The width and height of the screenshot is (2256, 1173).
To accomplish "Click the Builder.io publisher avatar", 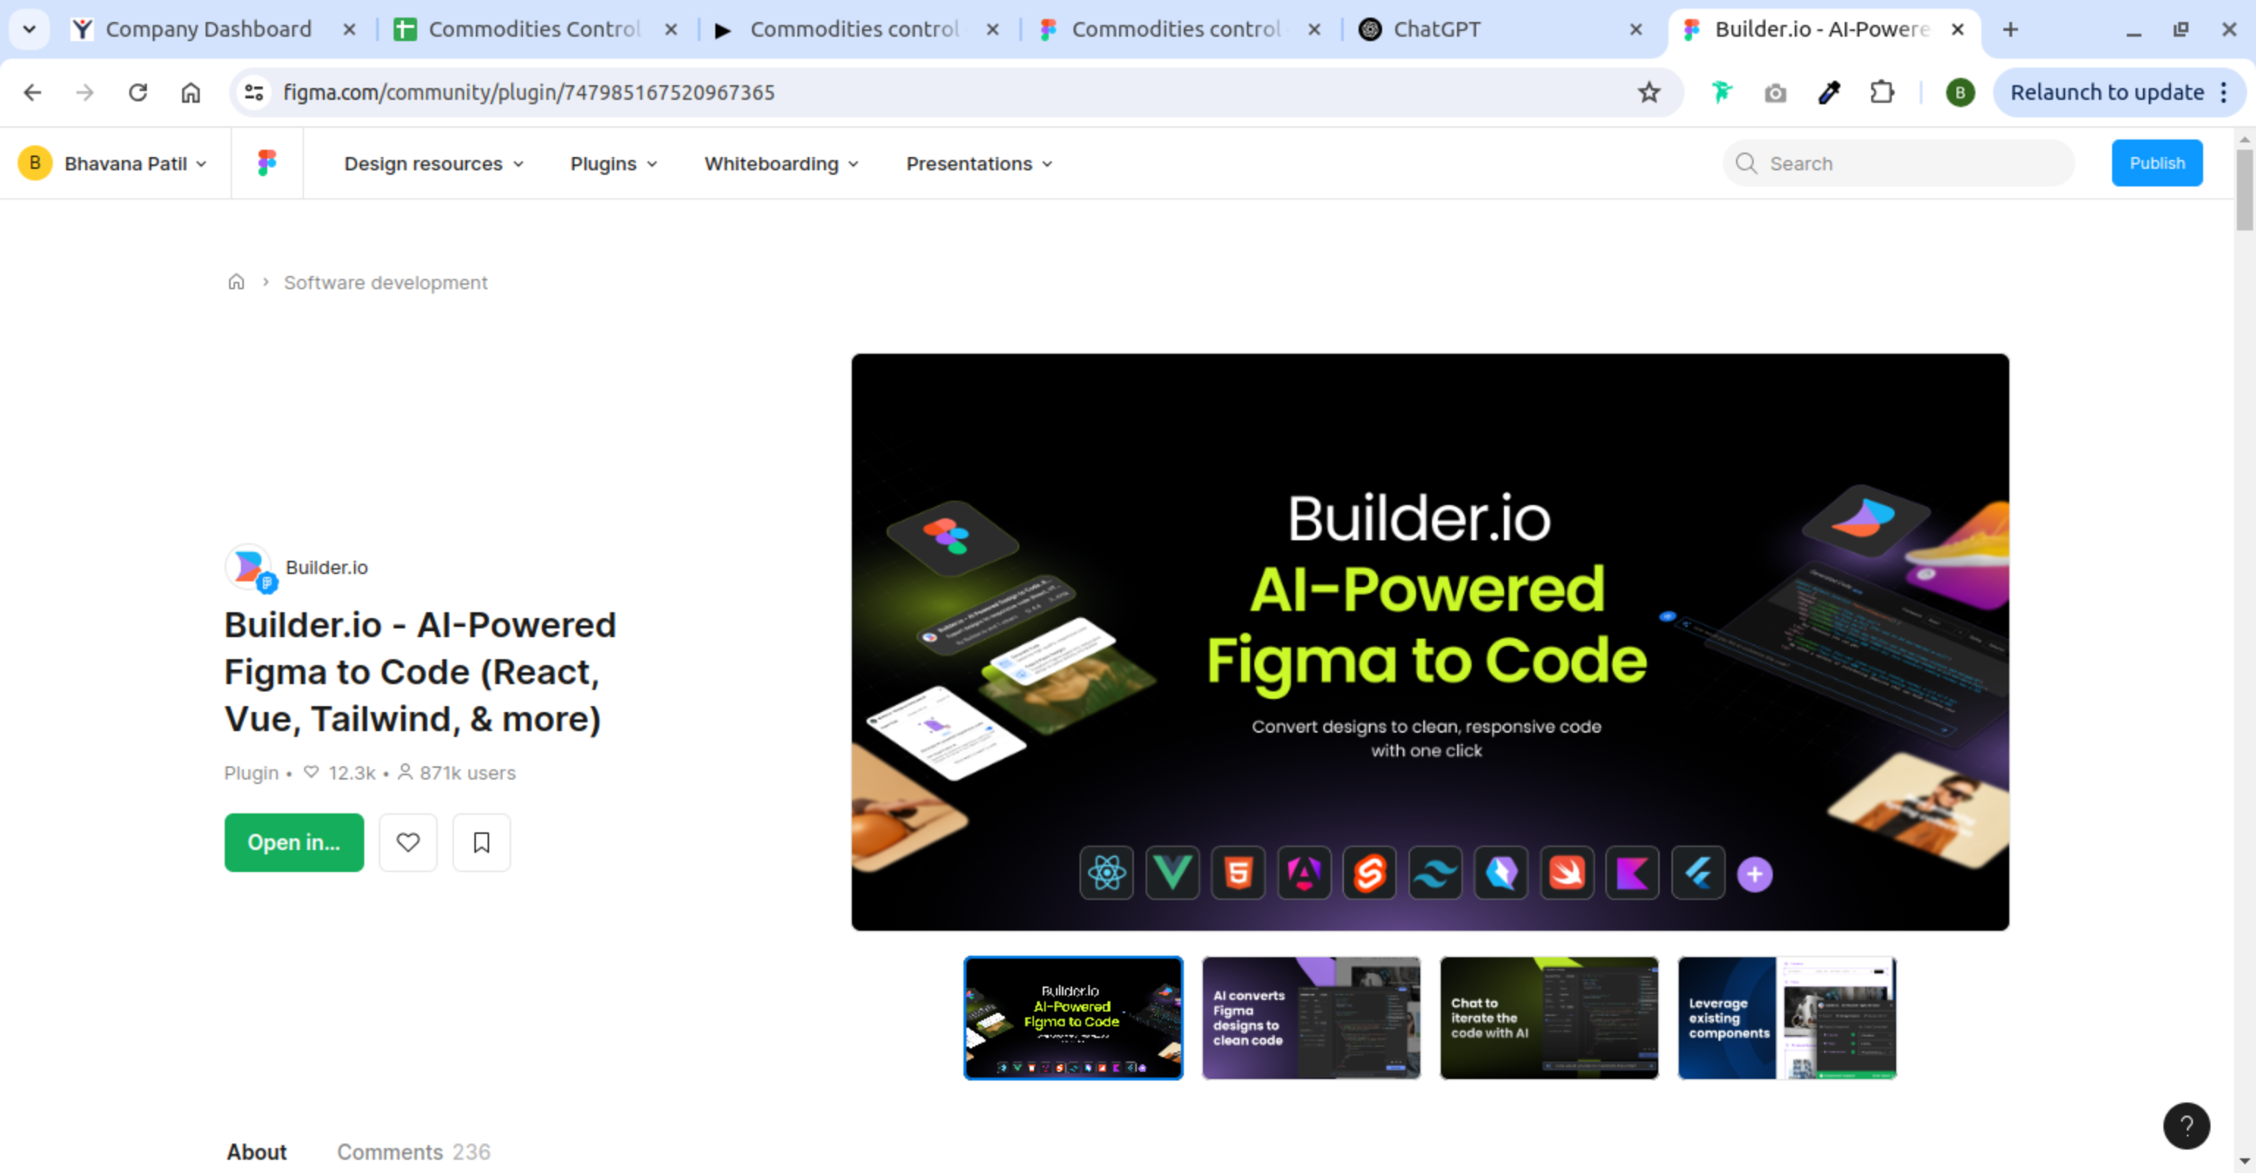I will 249,567.
